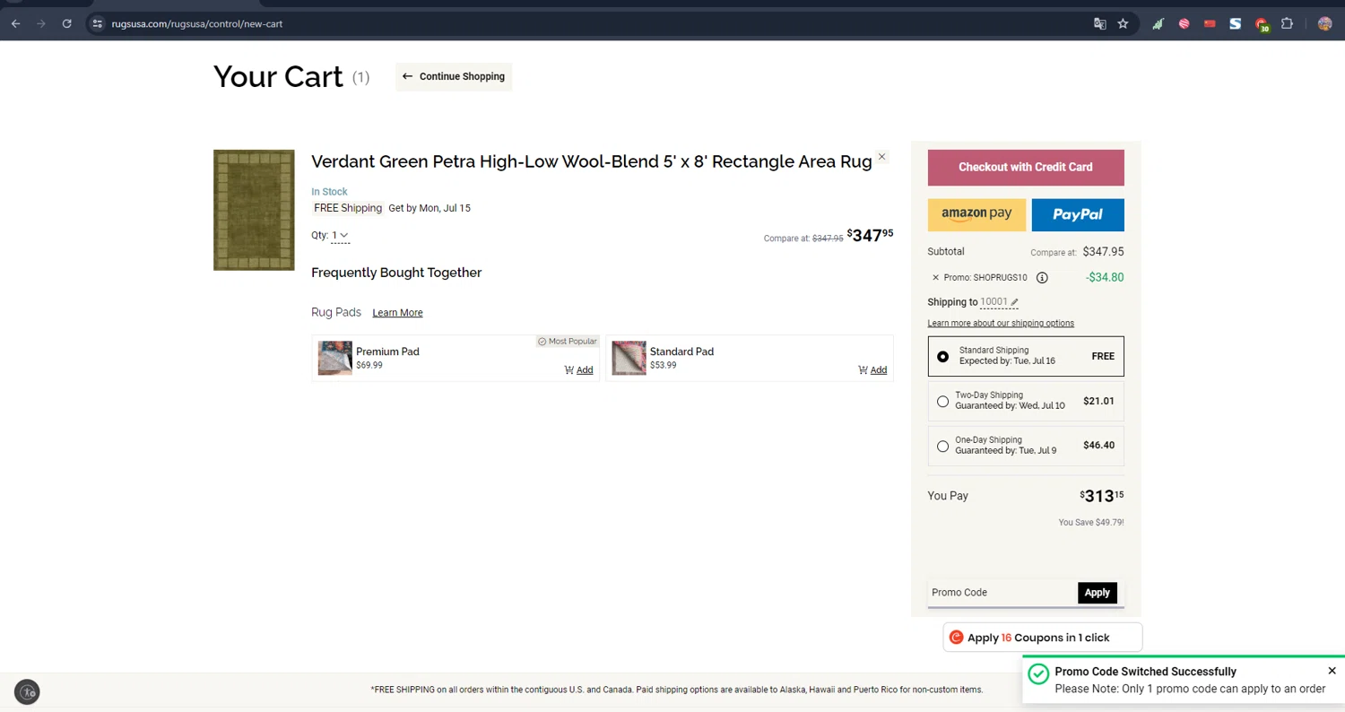Edit shipping zip code pencil icon
This screenshot has height=712, width=1345.
[x=1014, y=302]
